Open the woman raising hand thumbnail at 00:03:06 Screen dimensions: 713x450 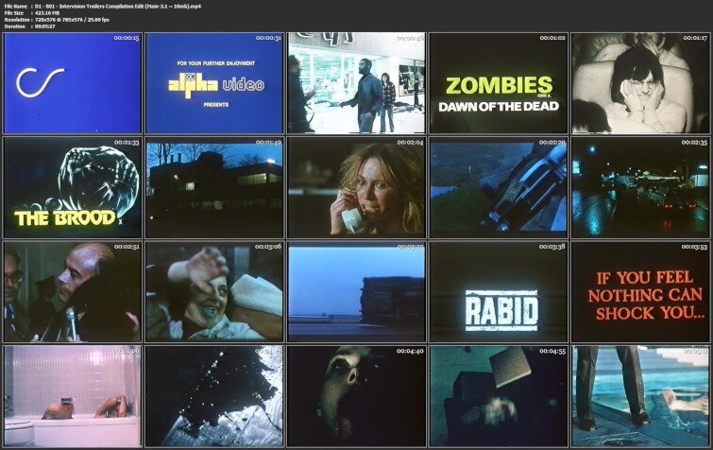point(214,292)
